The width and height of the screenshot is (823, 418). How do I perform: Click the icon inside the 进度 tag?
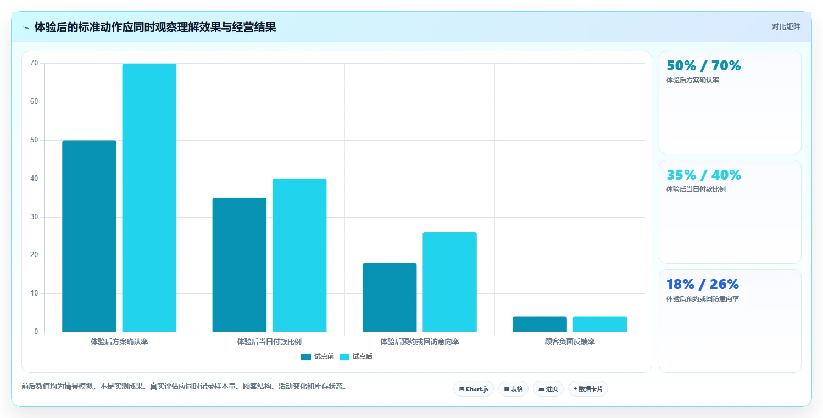click(x=541, y=389)
